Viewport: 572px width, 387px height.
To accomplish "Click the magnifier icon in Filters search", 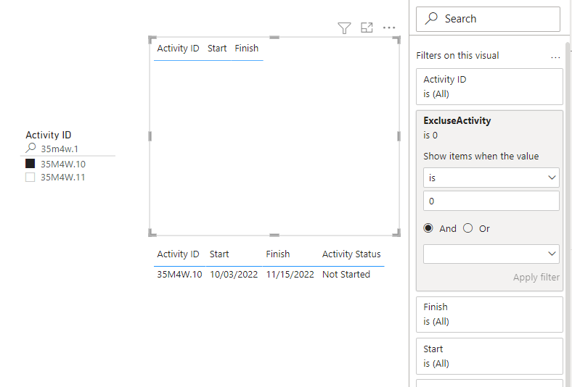I will tap(431, 18).
